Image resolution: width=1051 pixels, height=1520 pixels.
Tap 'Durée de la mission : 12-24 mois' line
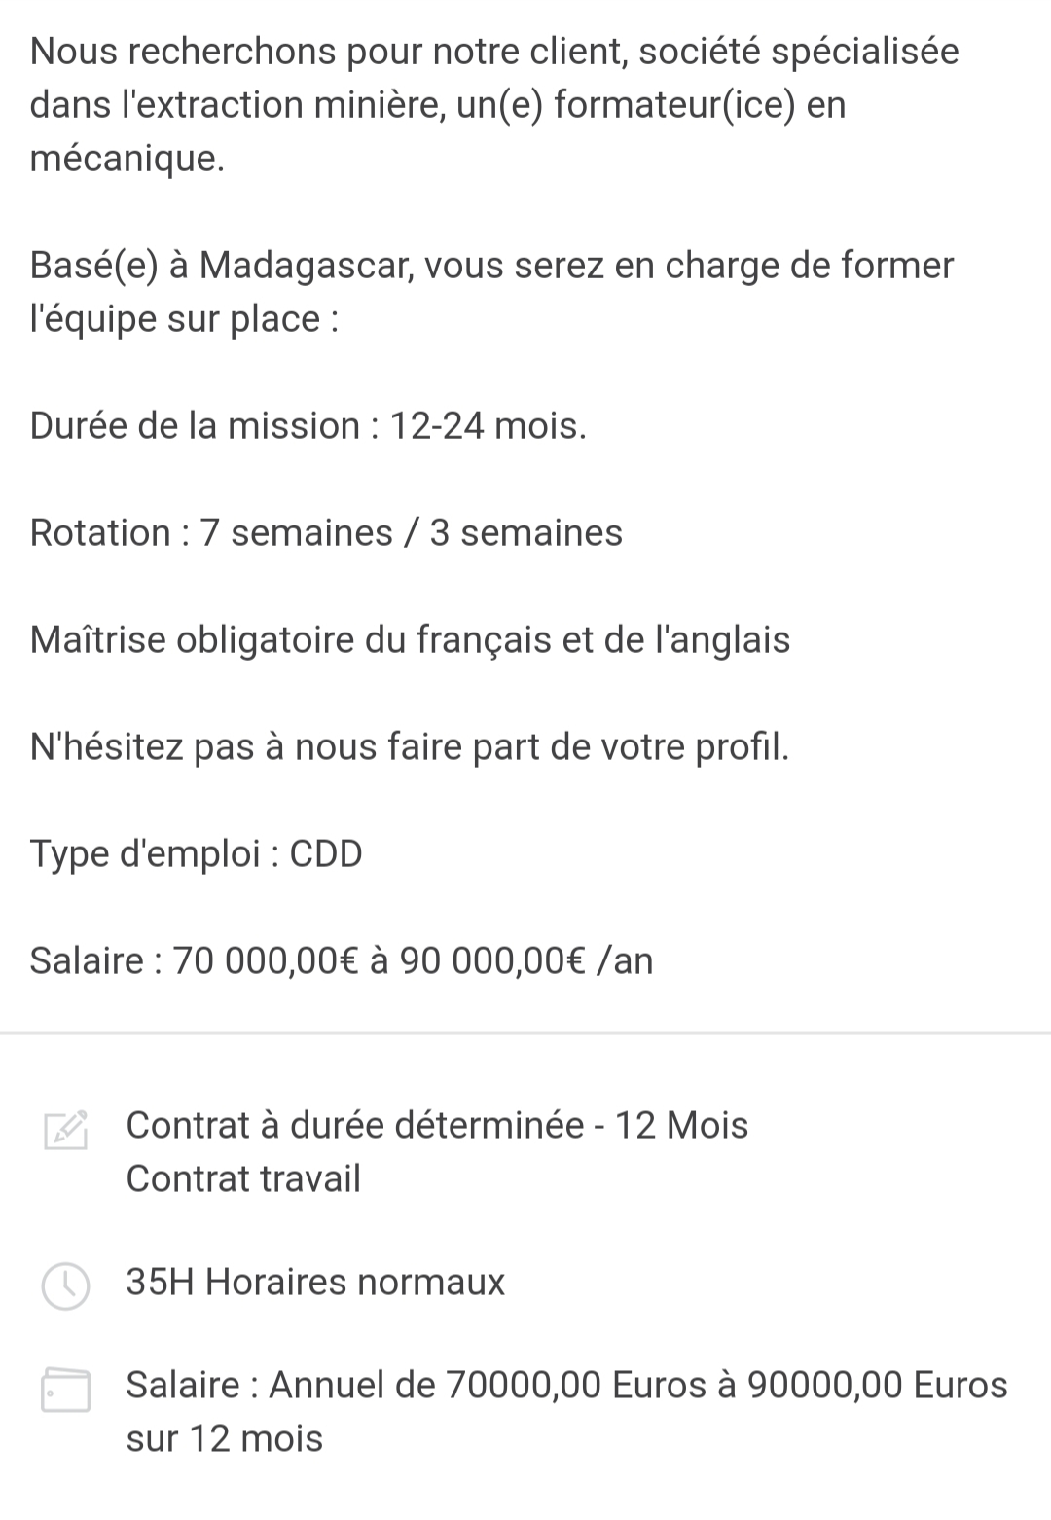pos(308,425)
